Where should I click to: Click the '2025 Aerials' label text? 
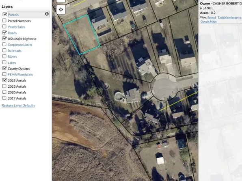(17, 80)
